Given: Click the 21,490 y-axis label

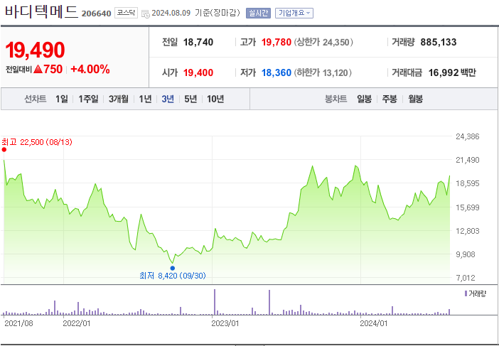Looking at the screenshot, I should click(x=468, y=160).
